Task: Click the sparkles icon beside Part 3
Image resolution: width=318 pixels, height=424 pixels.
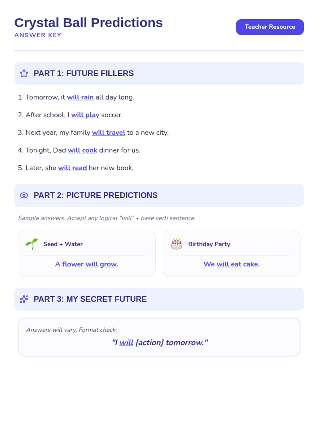Action: (24, 299)
